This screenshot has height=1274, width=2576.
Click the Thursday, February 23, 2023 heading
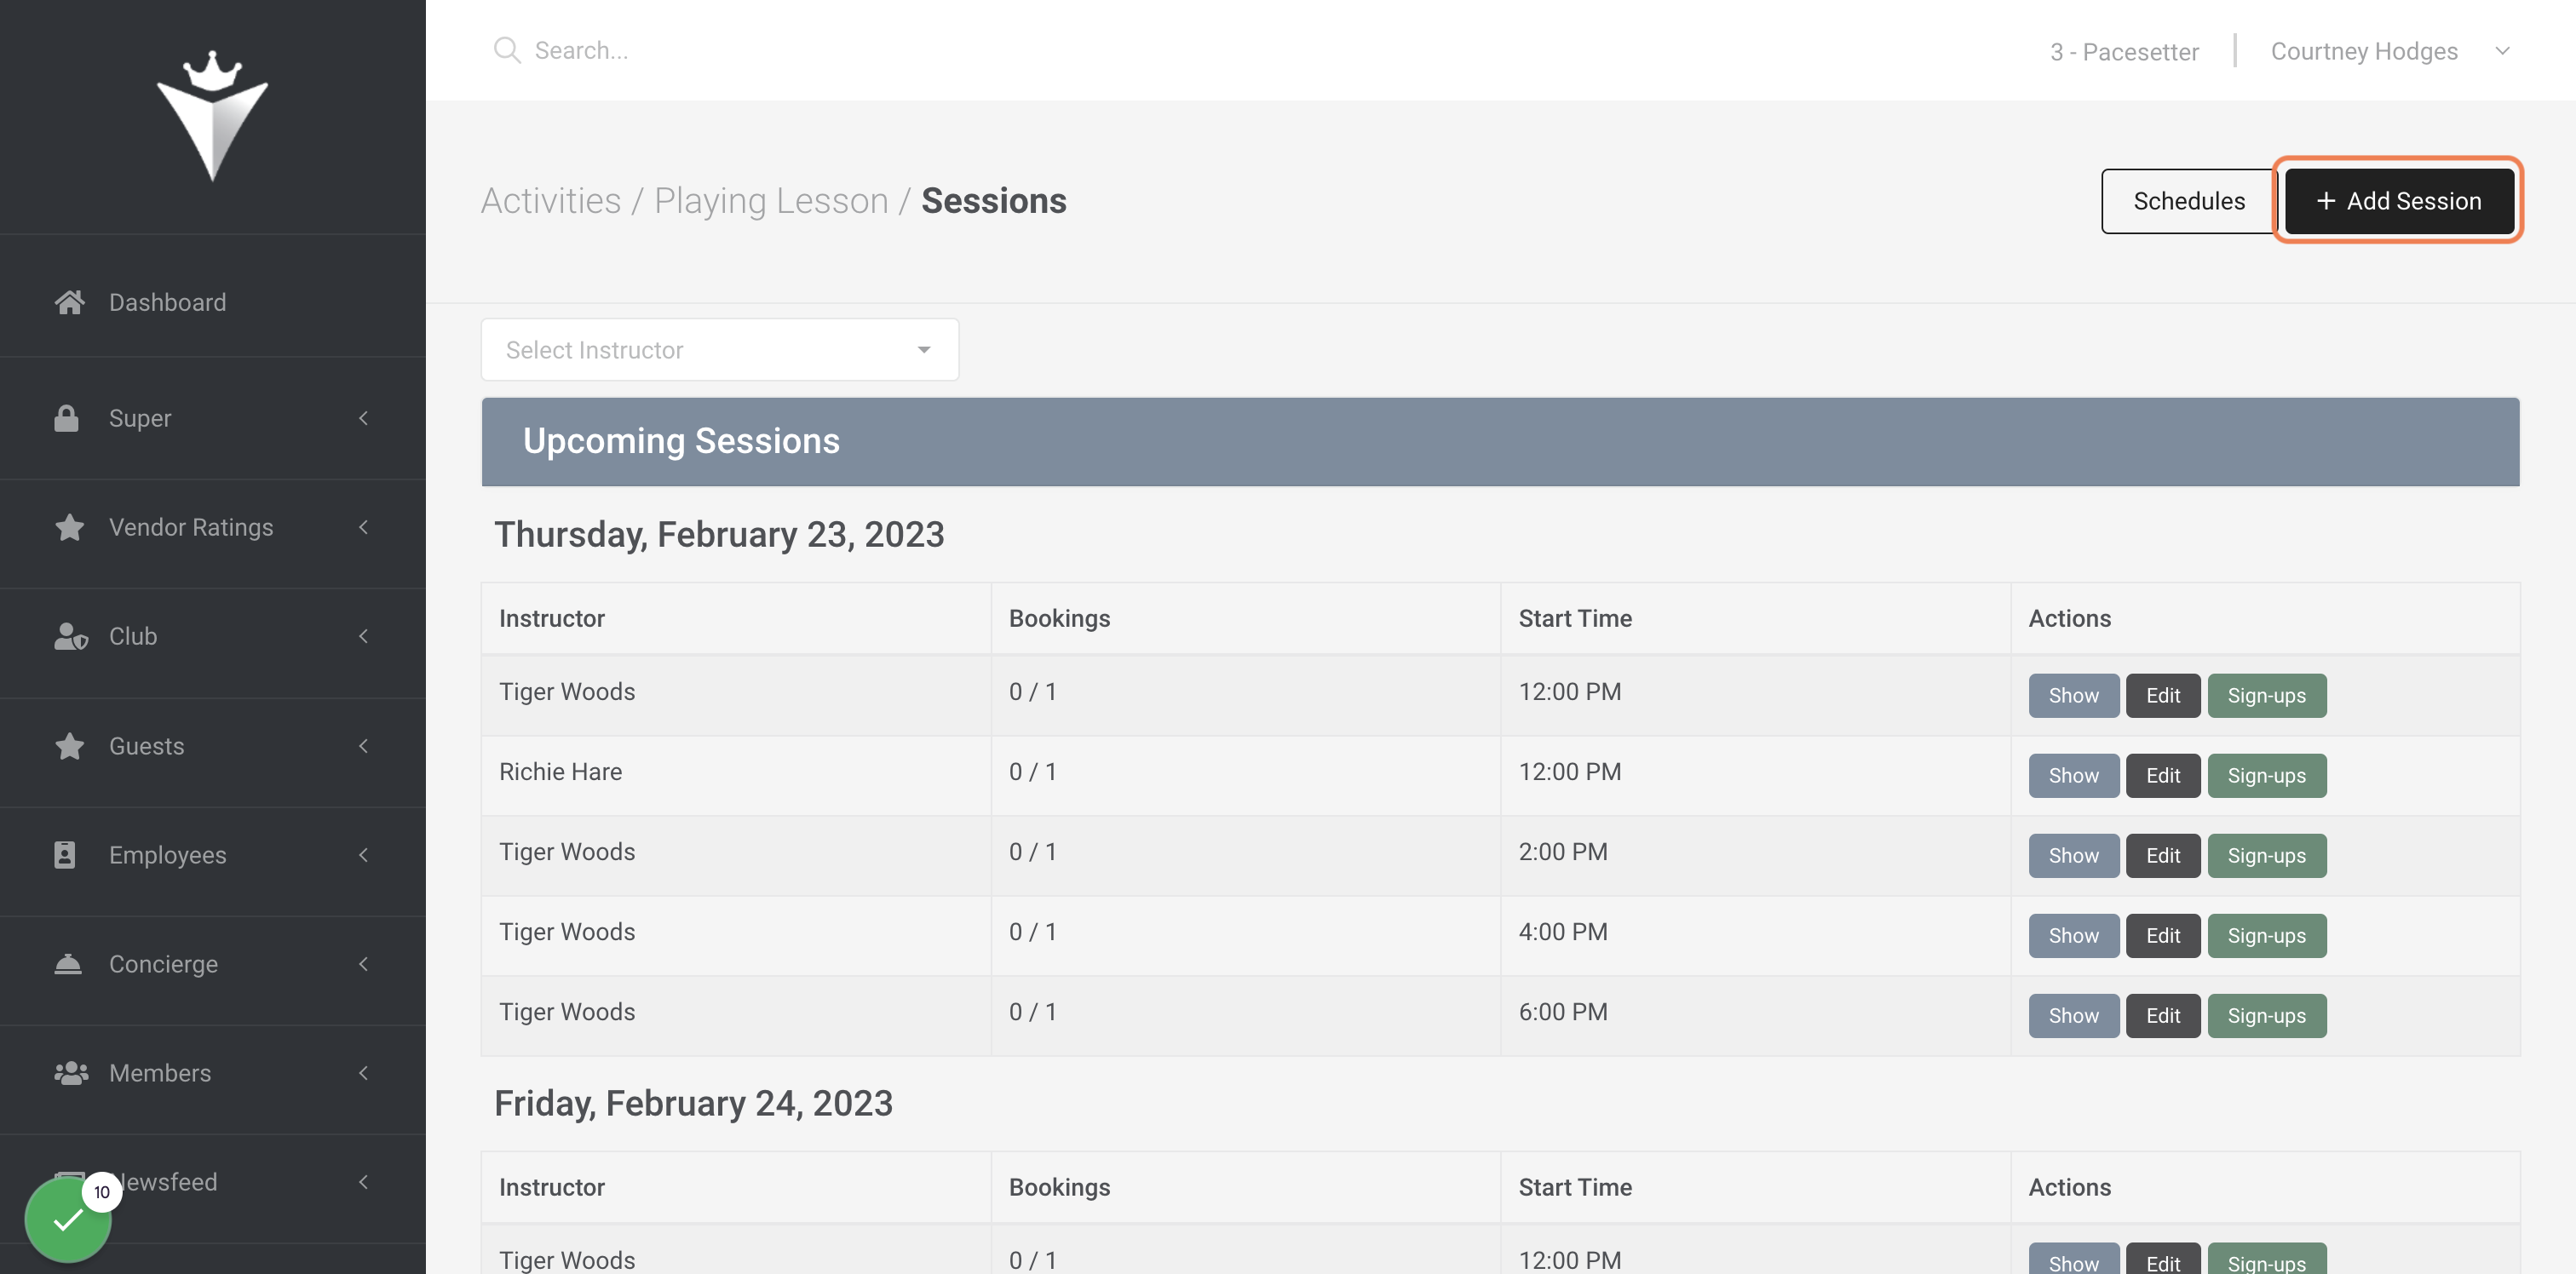pos(719,534)
